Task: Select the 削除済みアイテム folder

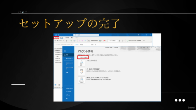Action: pos(59,54)
